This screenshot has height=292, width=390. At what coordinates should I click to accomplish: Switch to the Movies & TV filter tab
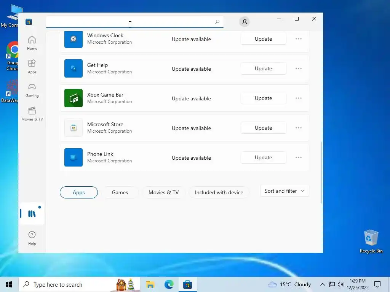point(163,192)
